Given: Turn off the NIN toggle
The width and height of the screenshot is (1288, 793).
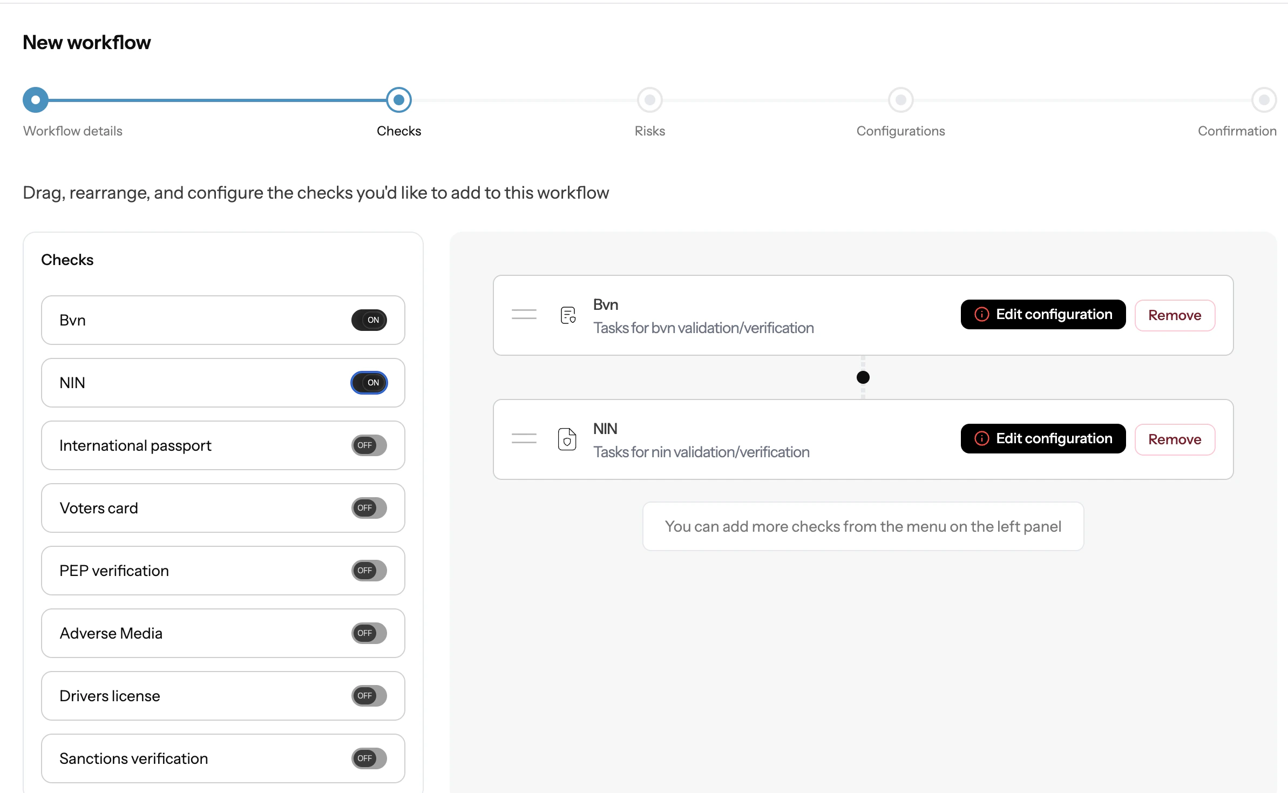Looking at the screenshot, I should click(x=369, y=382).
